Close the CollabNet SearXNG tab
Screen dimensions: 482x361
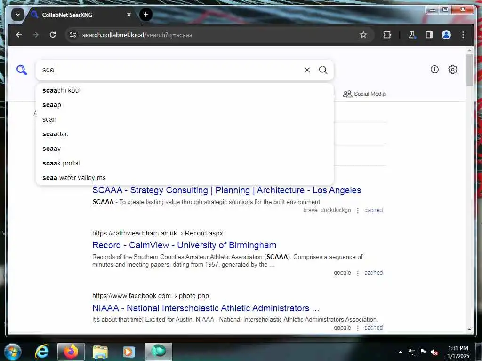pos(129,15)
